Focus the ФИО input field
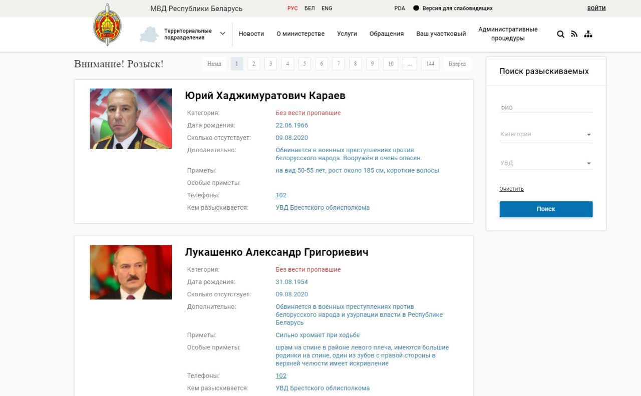 tap(546, 108)
